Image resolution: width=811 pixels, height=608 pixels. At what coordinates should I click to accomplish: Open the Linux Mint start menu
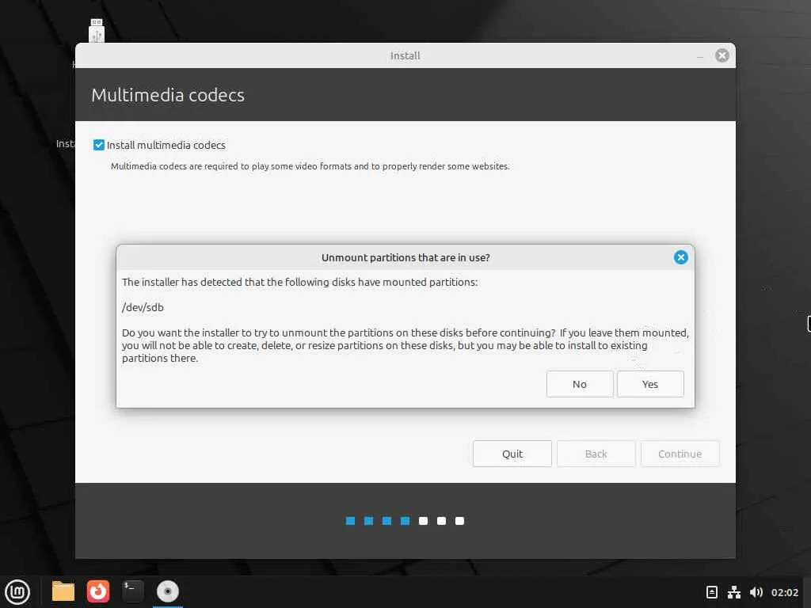[x=17, y=591]
